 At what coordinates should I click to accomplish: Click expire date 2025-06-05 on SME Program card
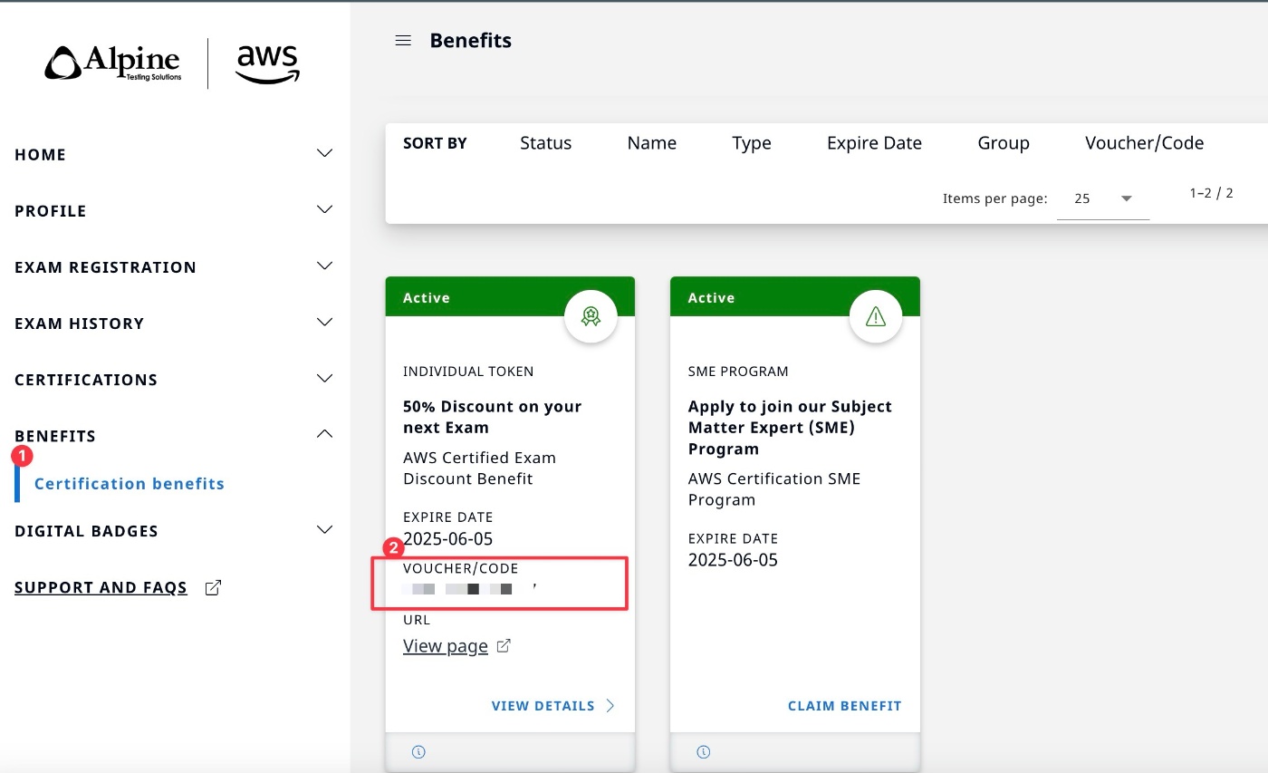tap(734, 560)
